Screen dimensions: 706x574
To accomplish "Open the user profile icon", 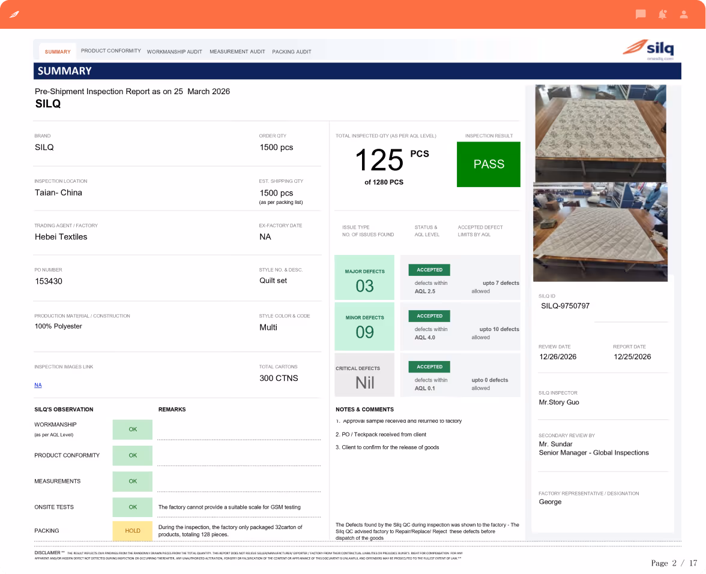I will 683,14.
